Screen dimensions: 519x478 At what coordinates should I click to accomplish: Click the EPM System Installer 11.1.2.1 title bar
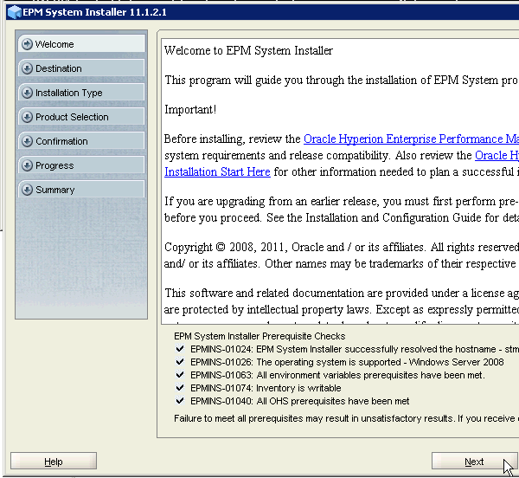click(262, 13)
